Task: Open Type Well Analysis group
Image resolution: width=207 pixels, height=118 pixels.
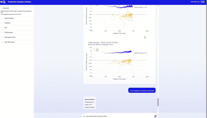Action: click(16, 42)
